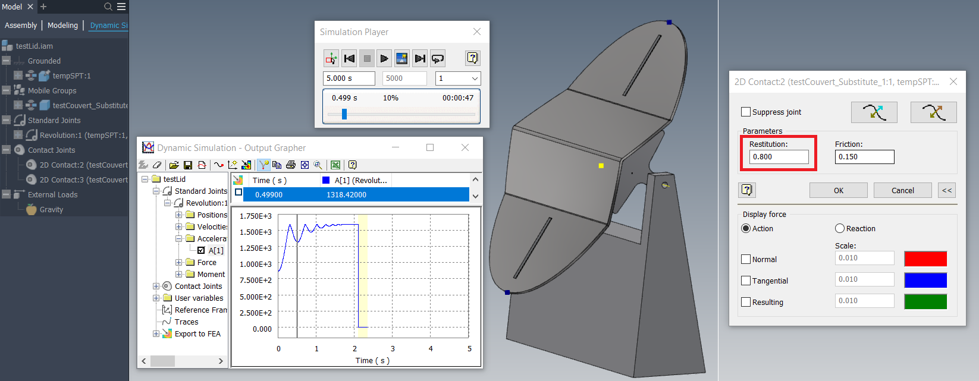The image size is (979, 381).
Task: Print the graph from Output Grapher
Action: pos(291,165)
